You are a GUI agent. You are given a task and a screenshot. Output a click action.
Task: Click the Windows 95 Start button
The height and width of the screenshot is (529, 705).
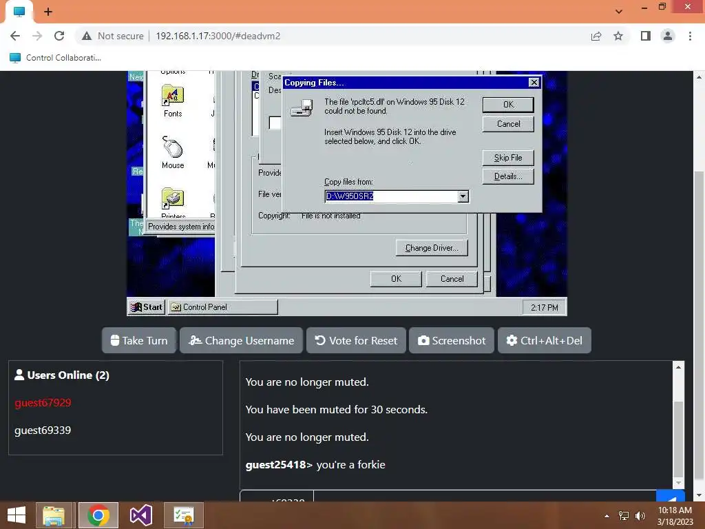coord(146,307)
